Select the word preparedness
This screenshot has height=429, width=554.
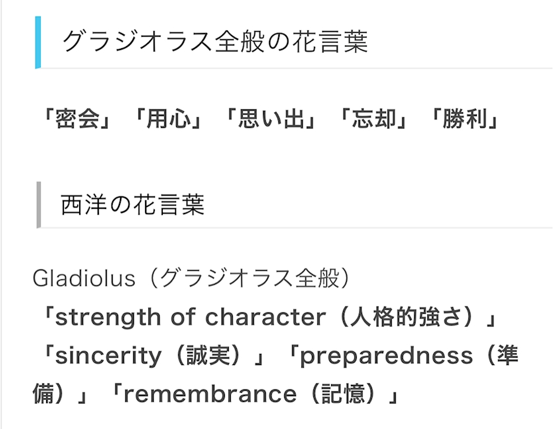386,356
